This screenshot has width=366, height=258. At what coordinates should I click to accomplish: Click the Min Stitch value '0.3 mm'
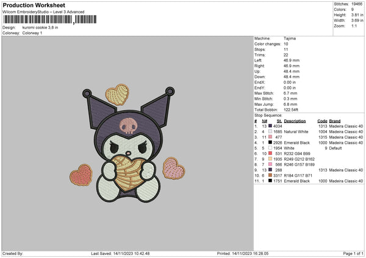point(290,99)
